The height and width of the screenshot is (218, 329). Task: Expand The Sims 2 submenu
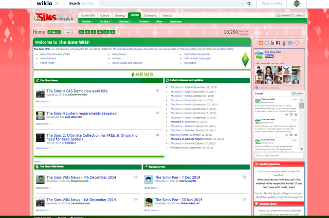click(x=106, y=22)
